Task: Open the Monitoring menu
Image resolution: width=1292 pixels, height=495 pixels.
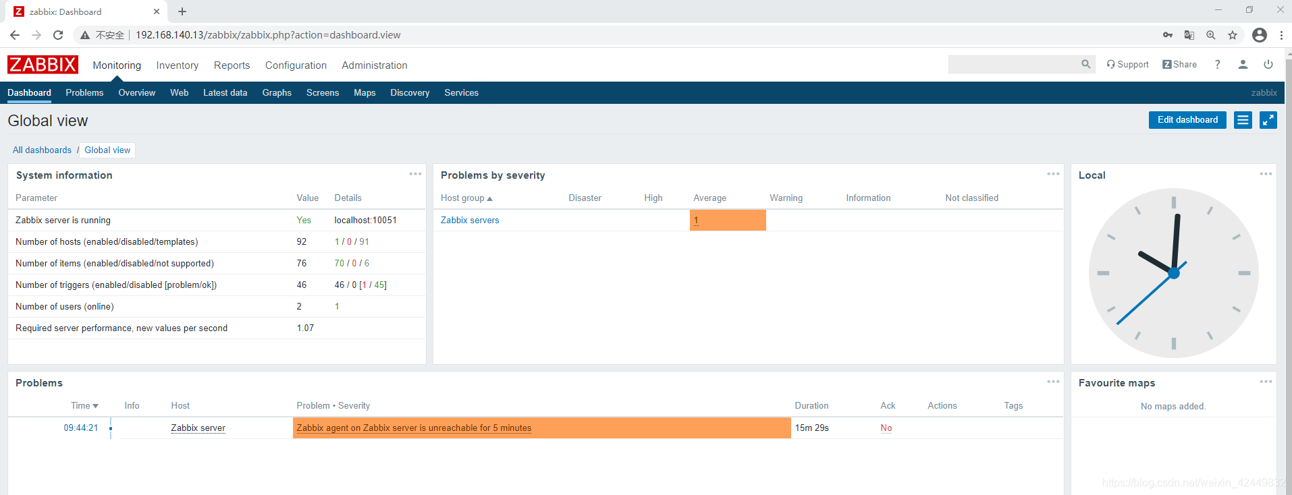Action: (117, 65)
